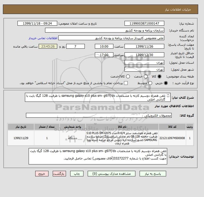The height and width of the screenshot is (197, 204).
Task: Click the پاسخ به نیاز button
Action: tap(153, 174)
